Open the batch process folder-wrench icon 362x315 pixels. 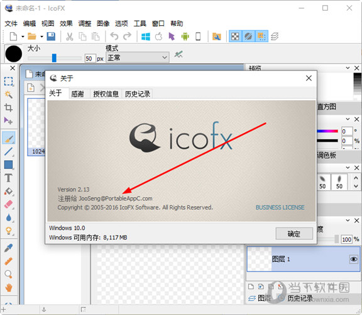(217, 37)
